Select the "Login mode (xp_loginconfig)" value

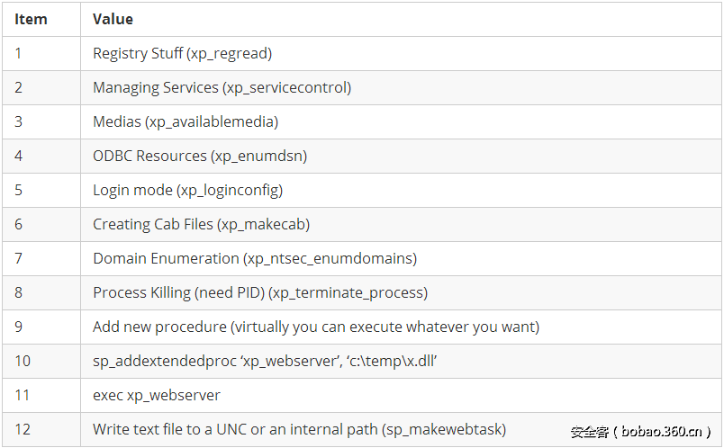[187, 191]
